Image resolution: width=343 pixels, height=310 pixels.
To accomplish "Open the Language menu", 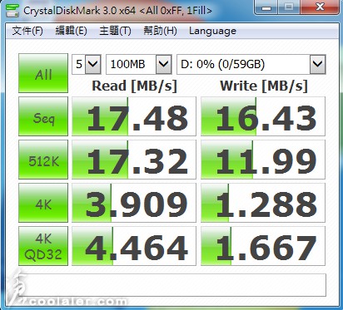I will pos(212,31).
